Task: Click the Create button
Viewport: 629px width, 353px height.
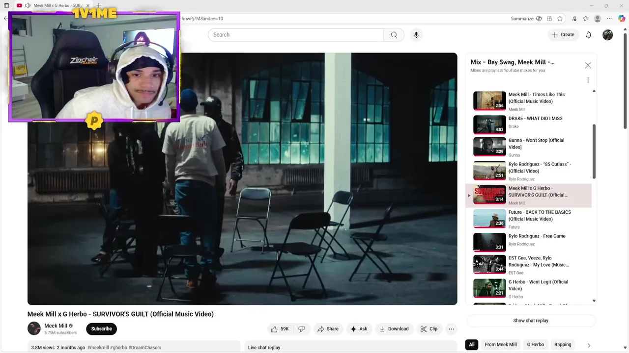Action: tap(563, 35)
